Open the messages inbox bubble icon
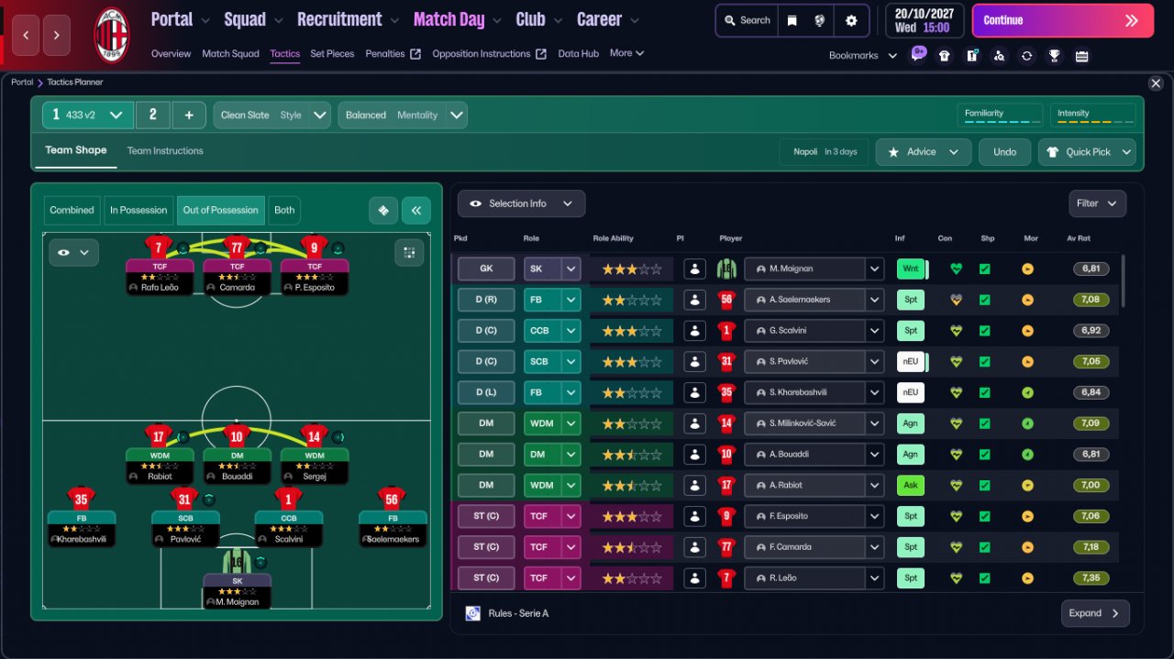Viewport: 1174px width, 659px height. pyautogui.click(x=918, y=55)
